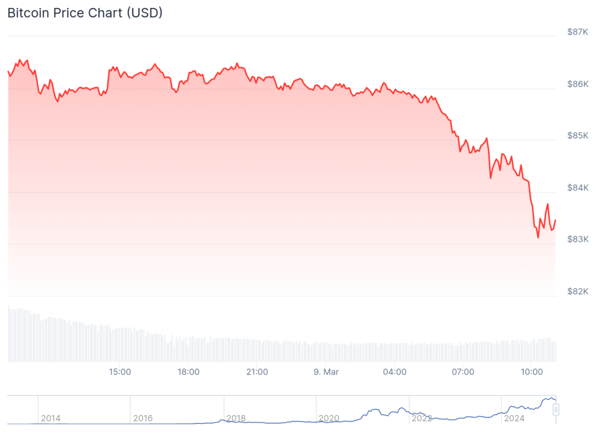Click the 2014 label in the navigator

(50, 418)
